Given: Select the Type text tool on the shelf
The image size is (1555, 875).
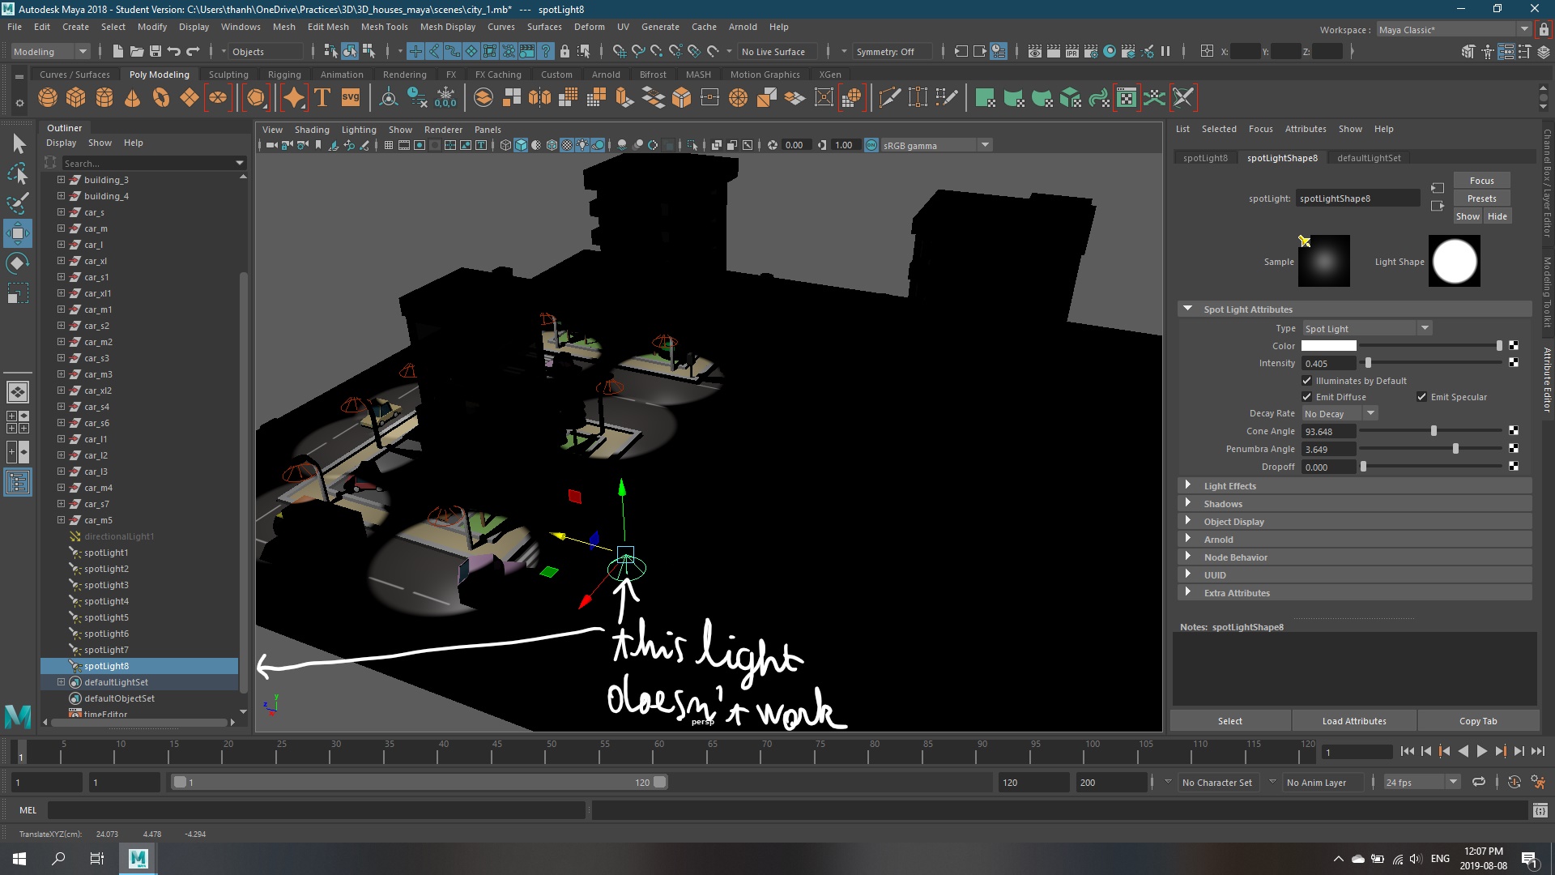Looking at the screenshot, I should (322, 97).
